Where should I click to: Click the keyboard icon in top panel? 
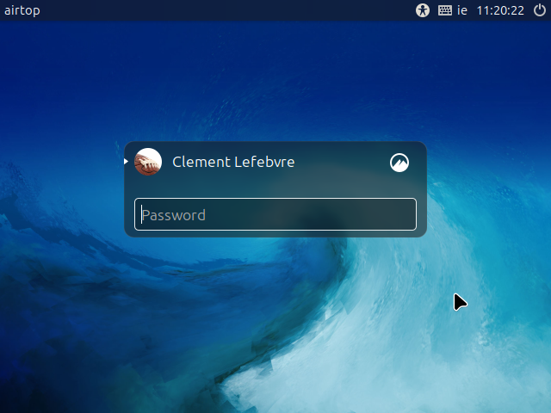point(445,10)
